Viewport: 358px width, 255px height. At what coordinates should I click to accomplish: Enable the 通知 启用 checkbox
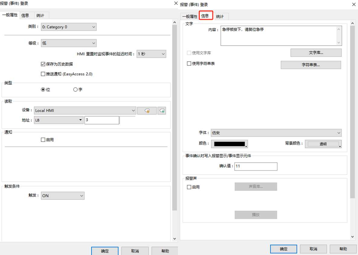(x=43, y=140)
